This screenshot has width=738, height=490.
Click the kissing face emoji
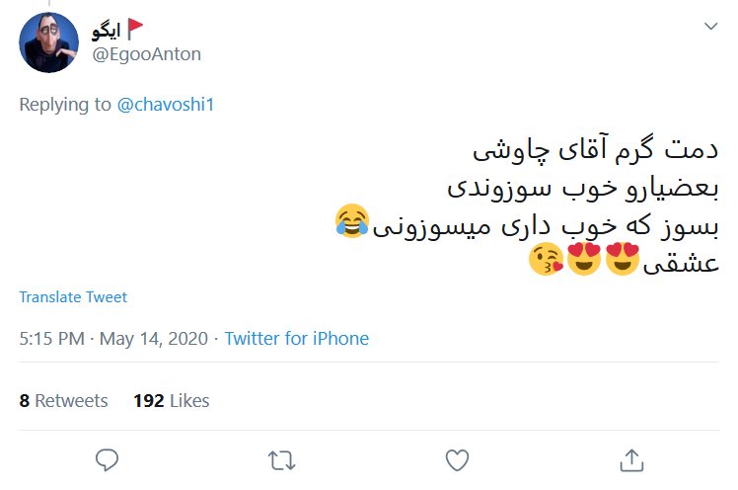point(546,259)
